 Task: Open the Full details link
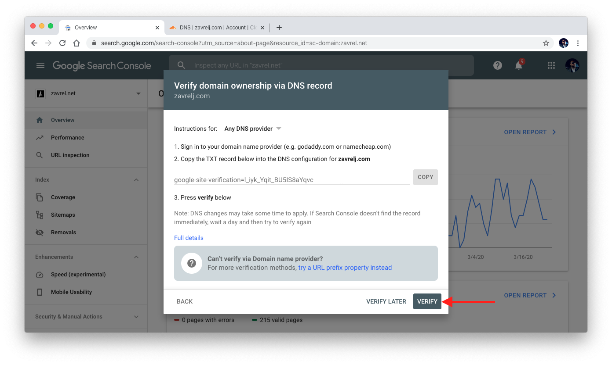tap(189, 238)
